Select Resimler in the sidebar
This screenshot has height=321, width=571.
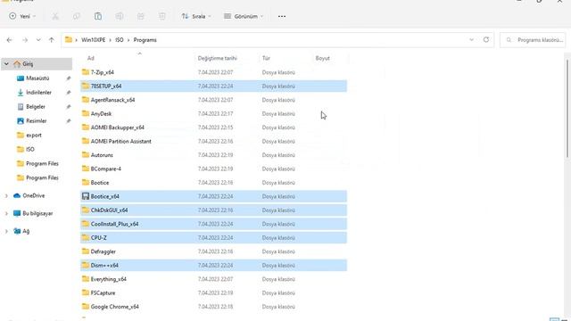[37, 121]
